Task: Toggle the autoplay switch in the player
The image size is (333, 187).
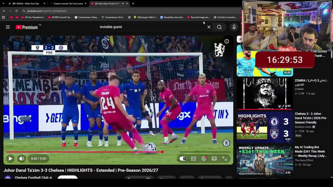Action: (183, 159)
